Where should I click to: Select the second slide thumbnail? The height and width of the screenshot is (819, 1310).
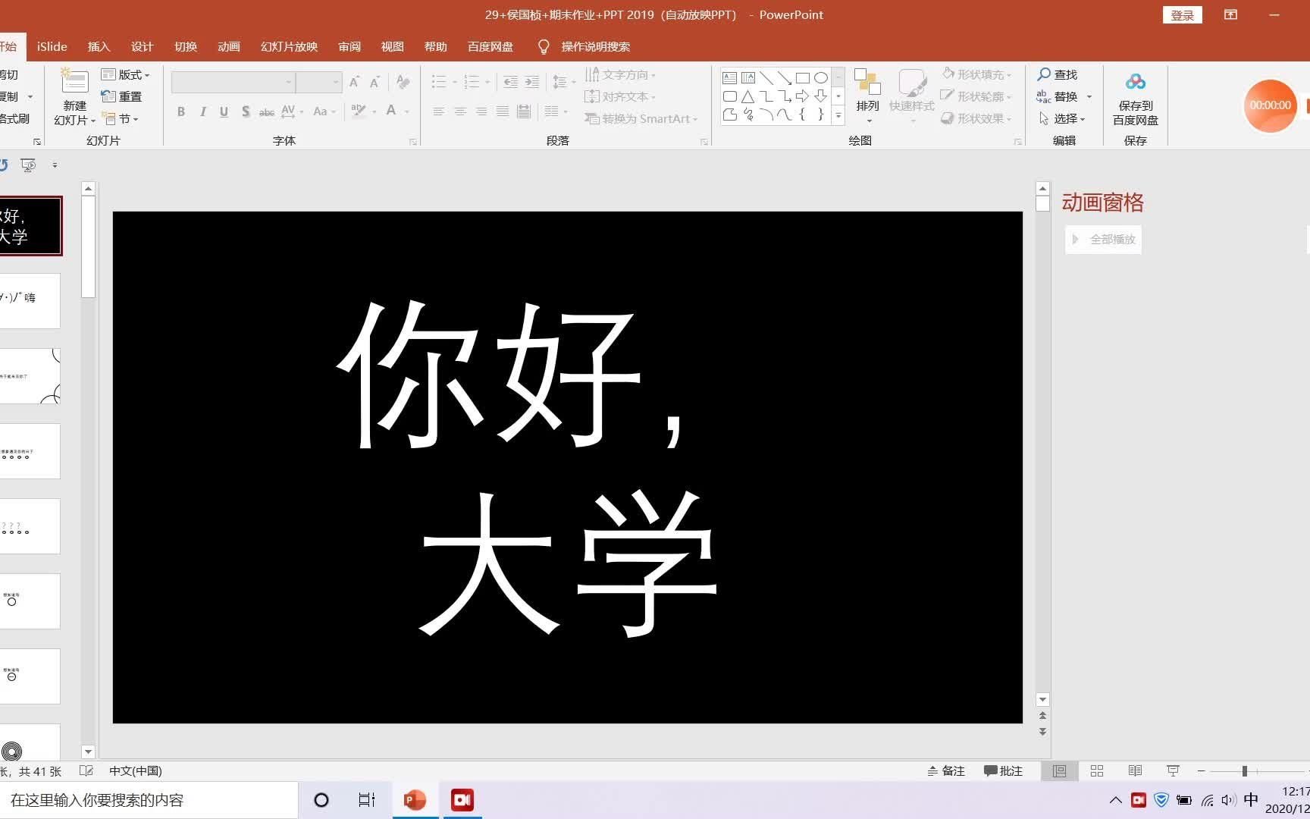point(30,301)
